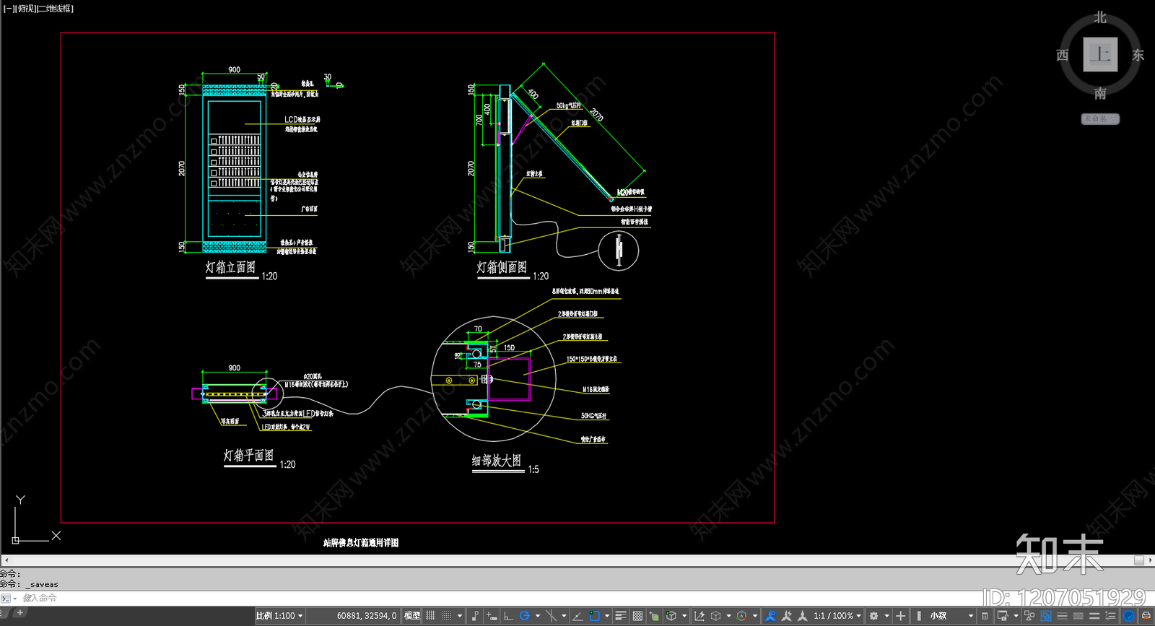Image resolution: width=1155 pixels, height=626 pixels.
Task: Toggle ortho mode in status bar
Action: [508, 616]
